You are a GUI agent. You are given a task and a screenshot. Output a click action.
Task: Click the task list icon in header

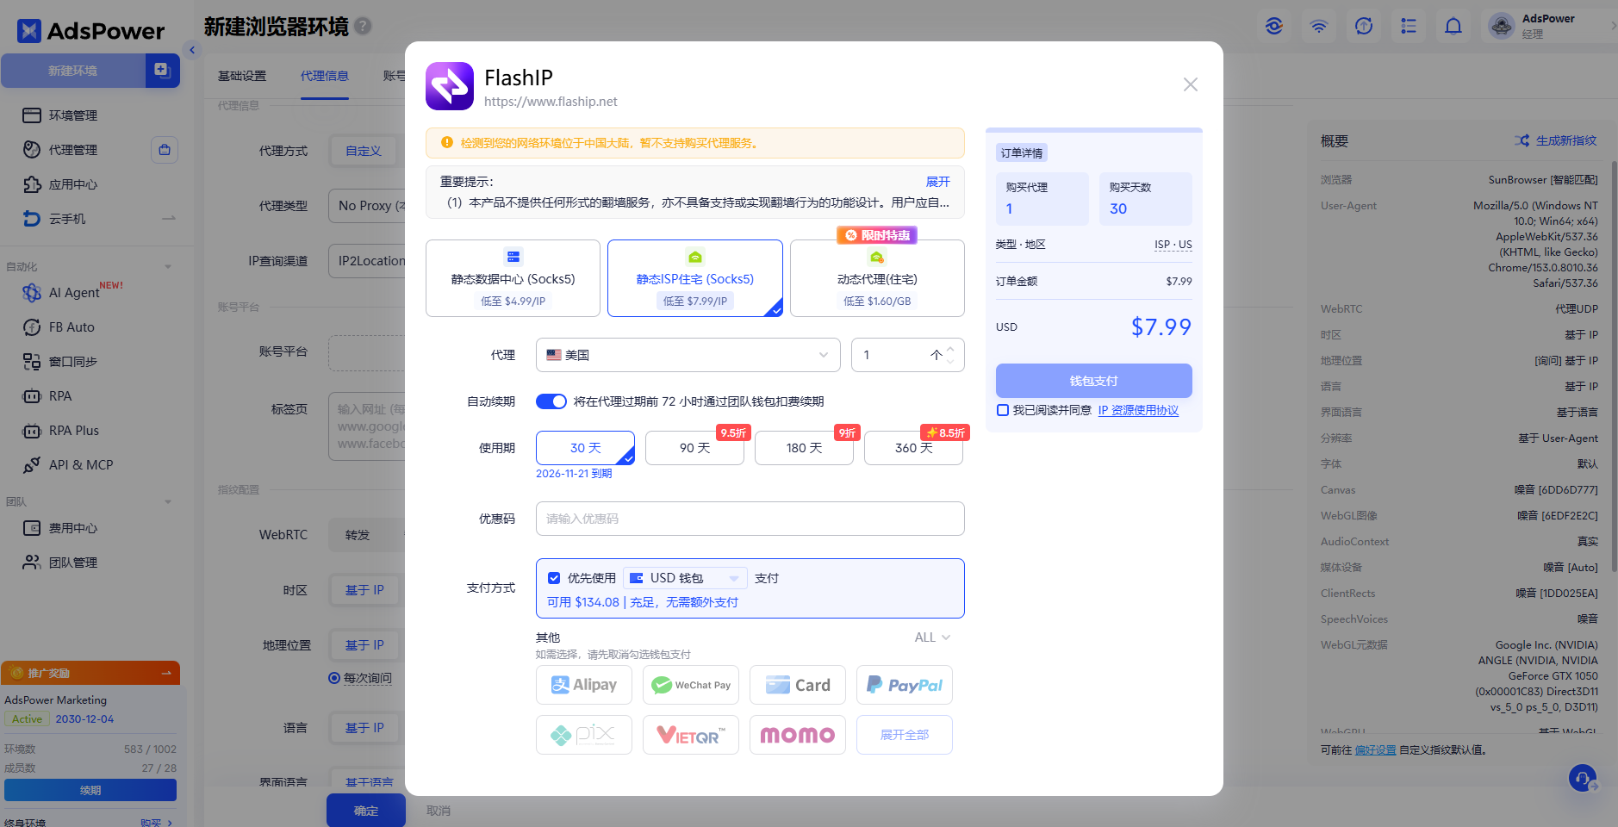[x=1409, y=27]
